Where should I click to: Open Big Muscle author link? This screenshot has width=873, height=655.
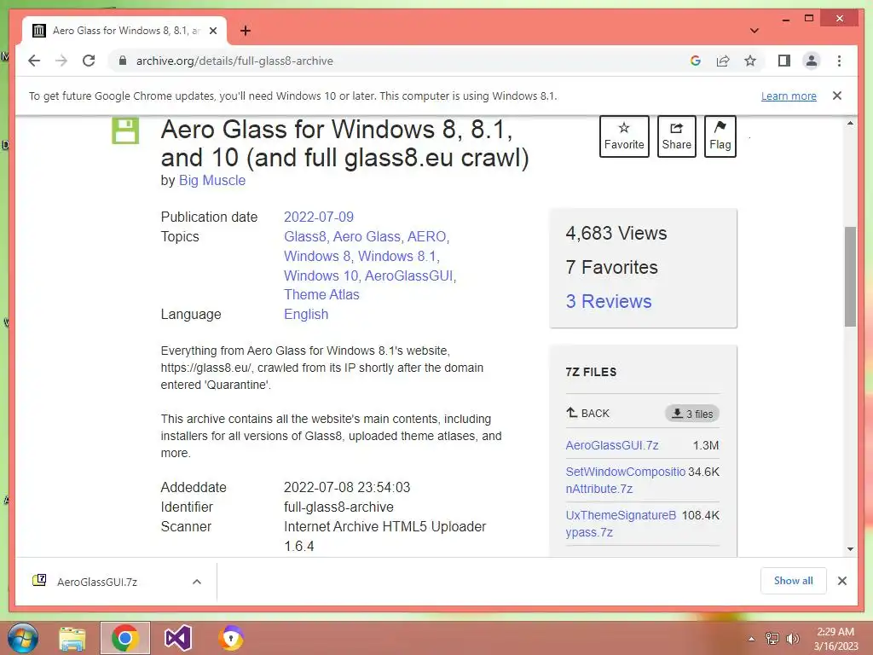[x=212, y=181]
